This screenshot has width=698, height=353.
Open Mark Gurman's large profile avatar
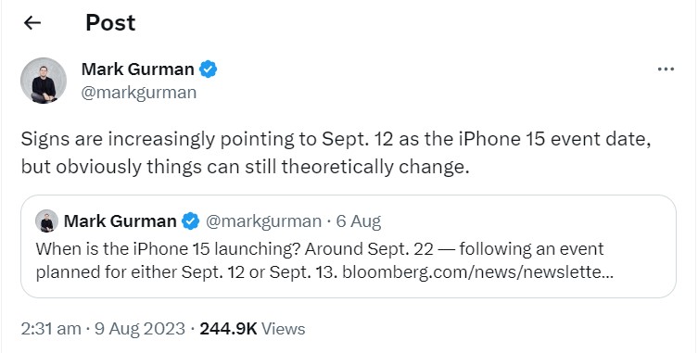coord(44,81)
